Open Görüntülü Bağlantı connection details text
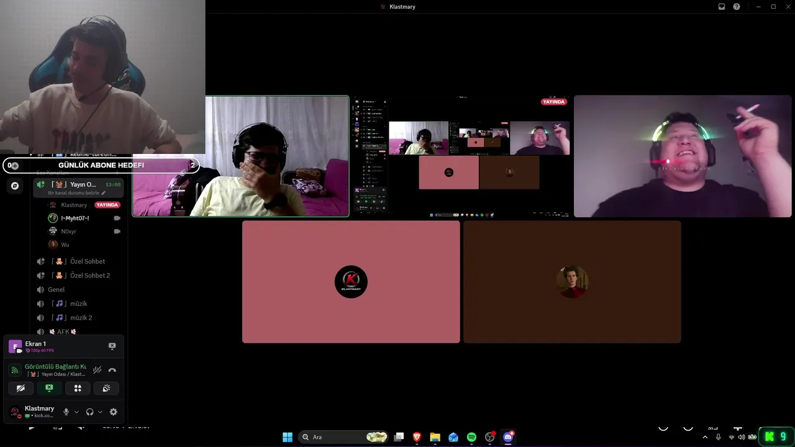Image resolution: width=795 pixels, height=447 pixels. (55, 366)
